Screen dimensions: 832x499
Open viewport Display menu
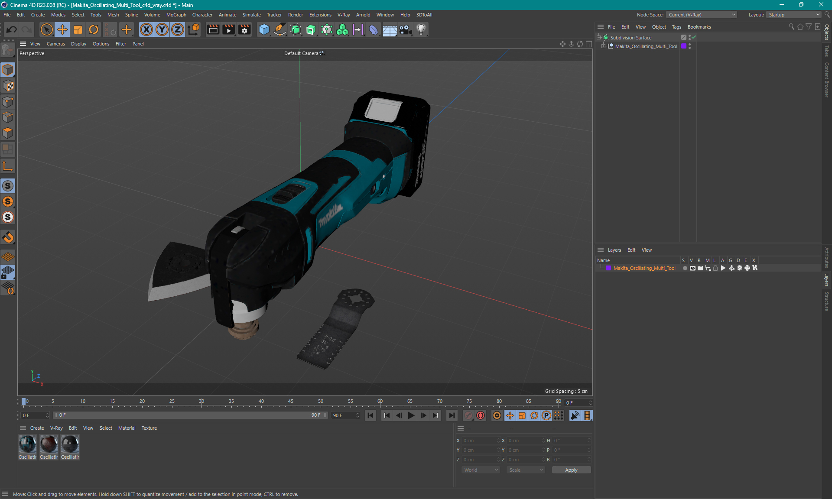point(78,44)
